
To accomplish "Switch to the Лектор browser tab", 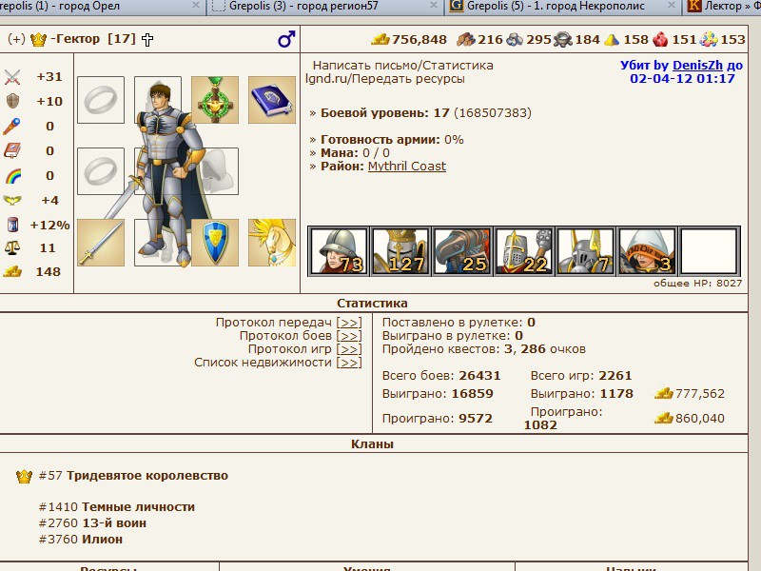I will pyautogui.click(x=723, y=7).
